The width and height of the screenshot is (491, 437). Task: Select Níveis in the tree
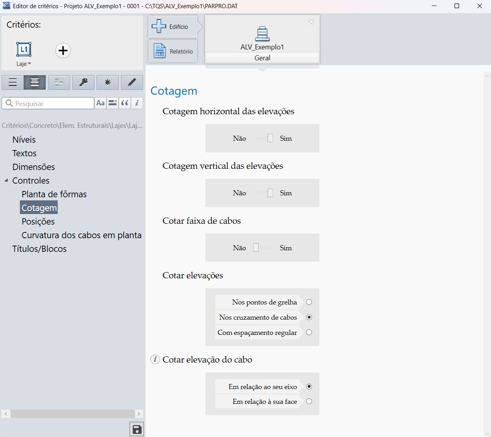coord(24,140)
